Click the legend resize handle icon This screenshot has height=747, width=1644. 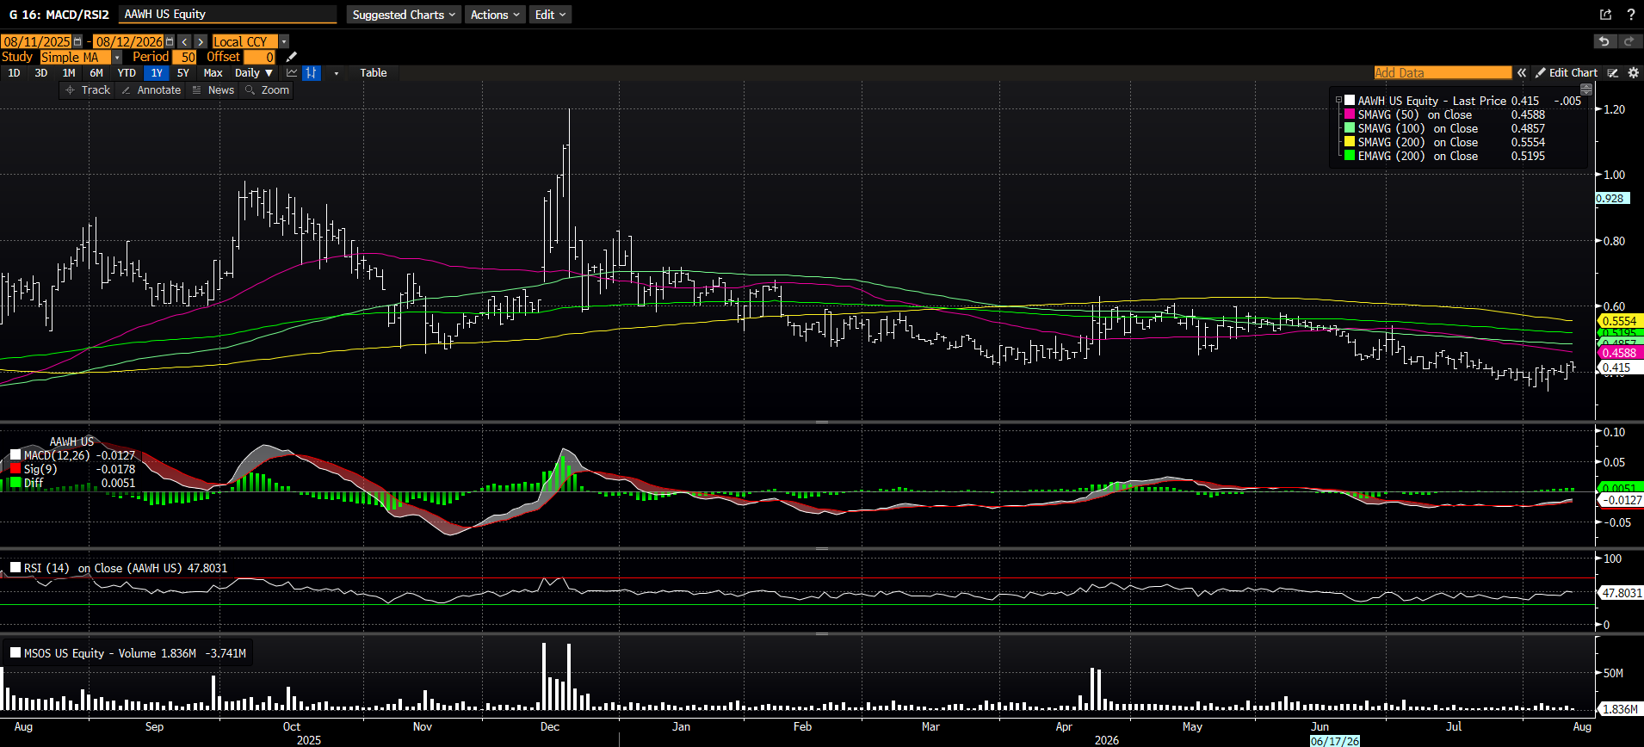point(1586,90)
